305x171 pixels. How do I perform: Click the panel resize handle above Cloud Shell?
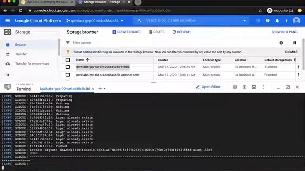coord(153,82)
